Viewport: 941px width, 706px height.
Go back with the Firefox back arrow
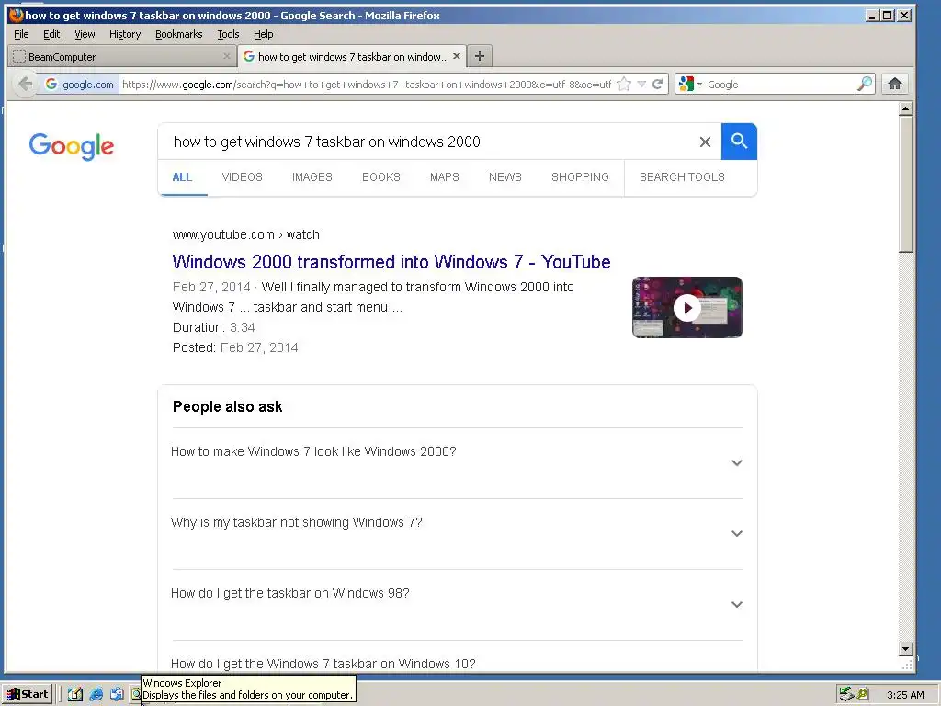(x=25, y=84)
